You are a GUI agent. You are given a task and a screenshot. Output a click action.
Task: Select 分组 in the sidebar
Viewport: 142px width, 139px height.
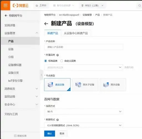(x=11, y=57)
